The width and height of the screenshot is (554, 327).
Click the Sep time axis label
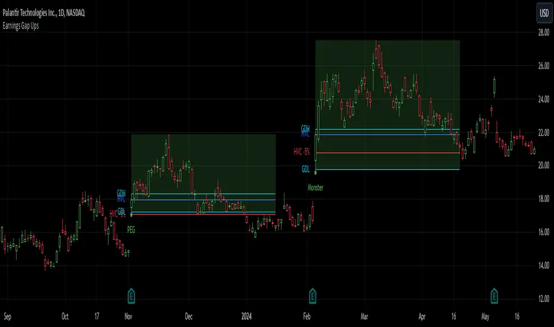[x=7, y=316]
